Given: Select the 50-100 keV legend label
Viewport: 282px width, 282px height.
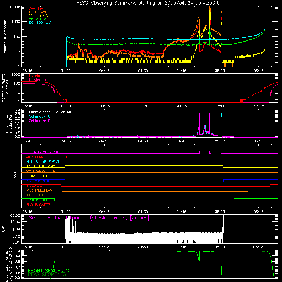Looking at the screenshot, I should pos(40,23).
